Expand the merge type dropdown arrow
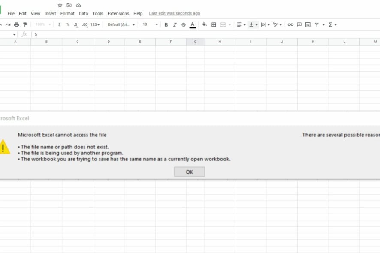Image resolution: width=380 pixels, height=253 pixels. [x=230, y=25]
